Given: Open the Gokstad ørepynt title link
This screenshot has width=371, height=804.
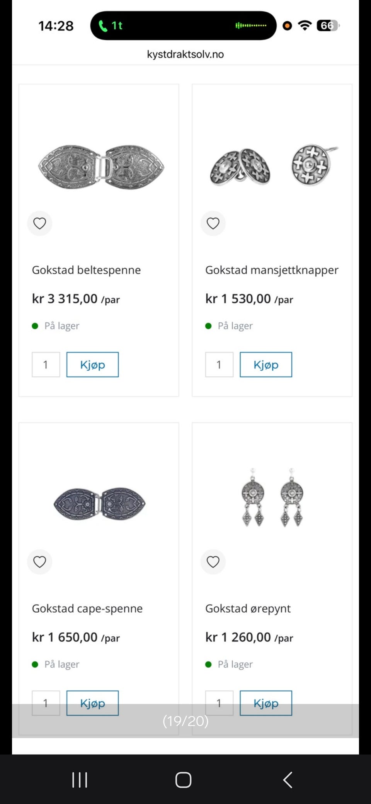Looking at the screenshot, I should [248, 608].
